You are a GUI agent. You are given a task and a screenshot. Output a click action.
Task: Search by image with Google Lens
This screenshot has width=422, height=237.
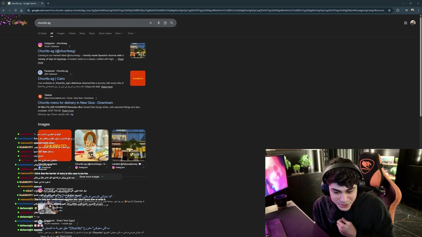(x=165, y=23)
